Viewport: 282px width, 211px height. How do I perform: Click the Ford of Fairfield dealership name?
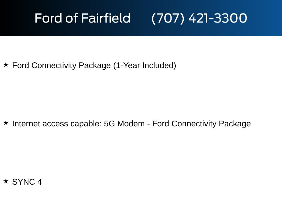point(82,18)
